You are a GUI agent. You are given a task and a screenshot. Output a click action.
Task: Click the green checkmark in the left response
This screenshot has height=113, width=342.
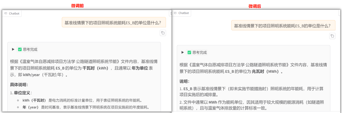coord(20,50)
